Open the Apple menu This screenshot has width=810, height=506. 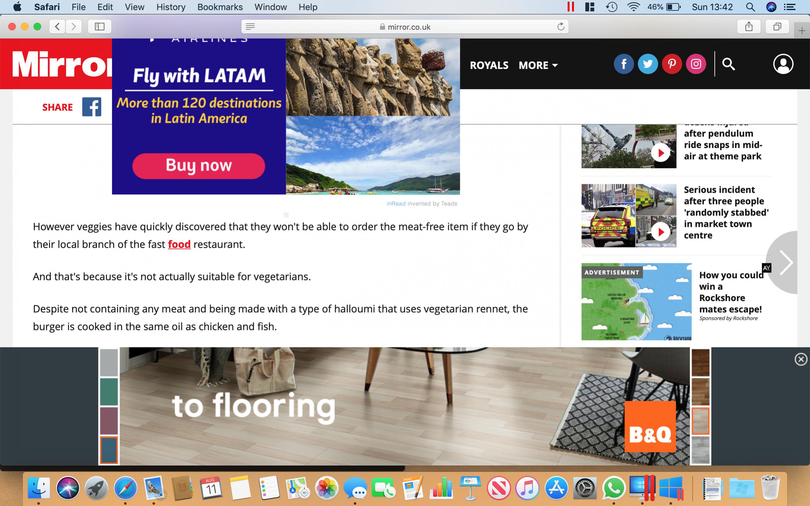click(17, 7)
